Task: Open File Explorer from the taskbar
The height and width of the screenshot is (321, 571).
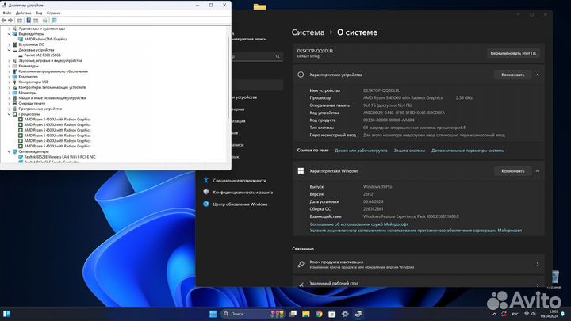Action: click(306, 314)
